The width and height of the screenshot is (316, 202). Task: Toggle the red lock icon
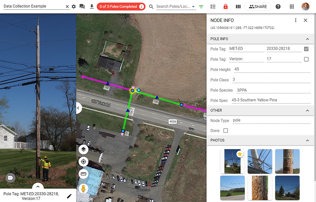click(x=225, y=6)
